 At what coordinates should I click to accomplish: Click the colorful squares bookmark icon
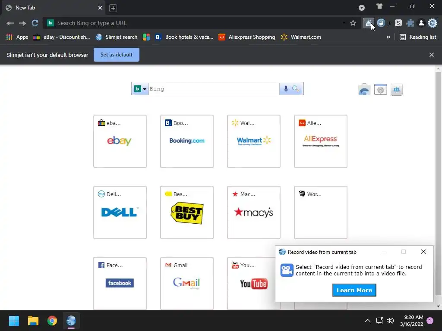pyautogui.click(x=146, y=37)
